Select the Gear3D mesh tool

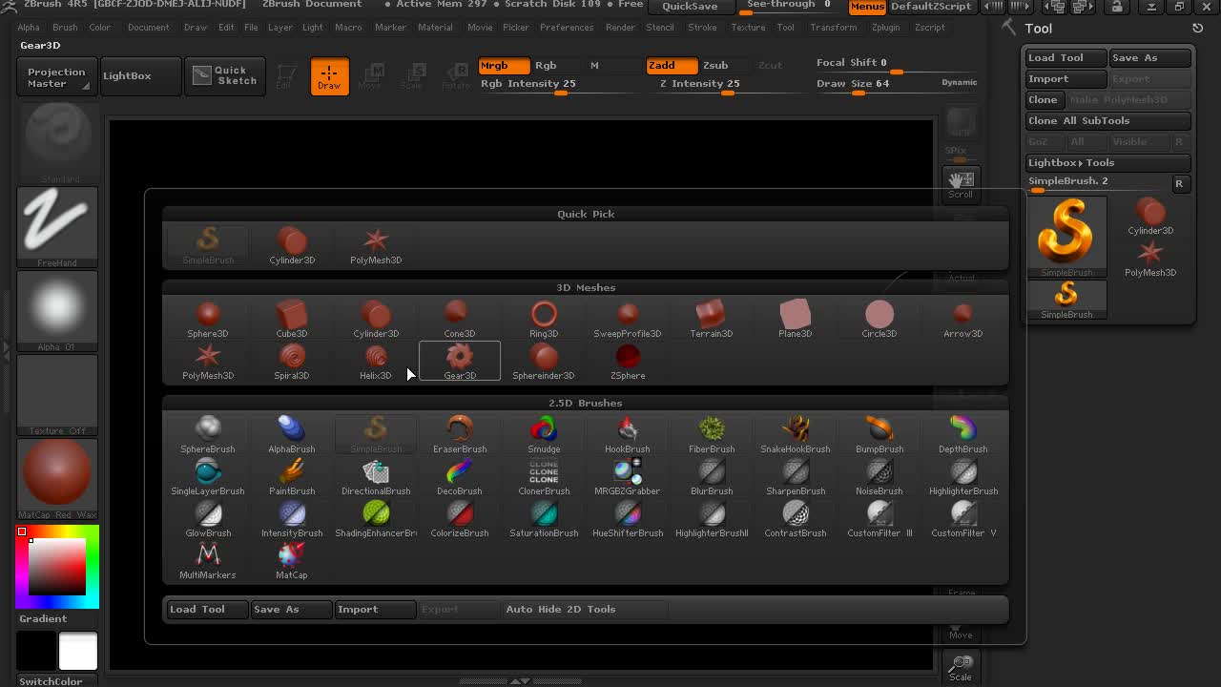click(x=460, y=361)
